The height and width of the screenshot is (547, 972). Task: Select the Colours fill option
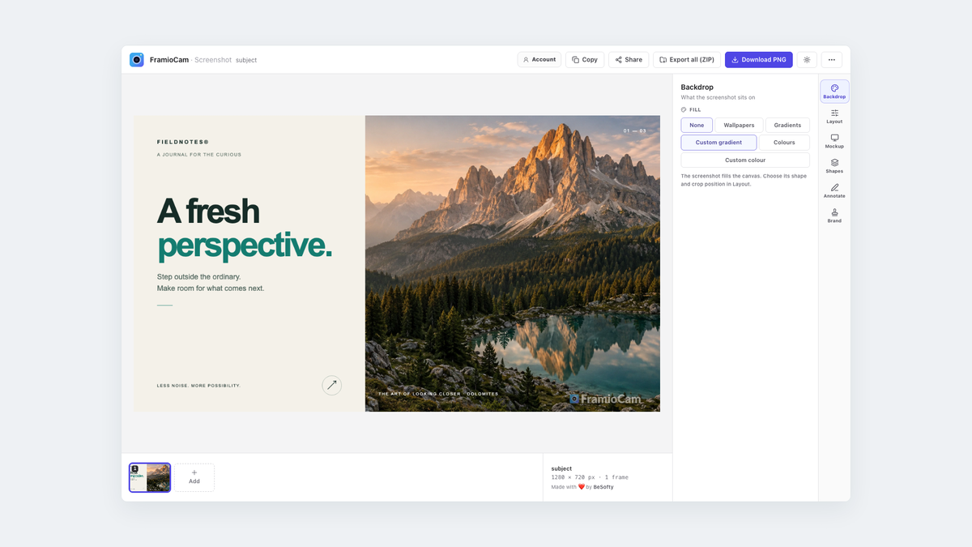[x=784, y=143]
